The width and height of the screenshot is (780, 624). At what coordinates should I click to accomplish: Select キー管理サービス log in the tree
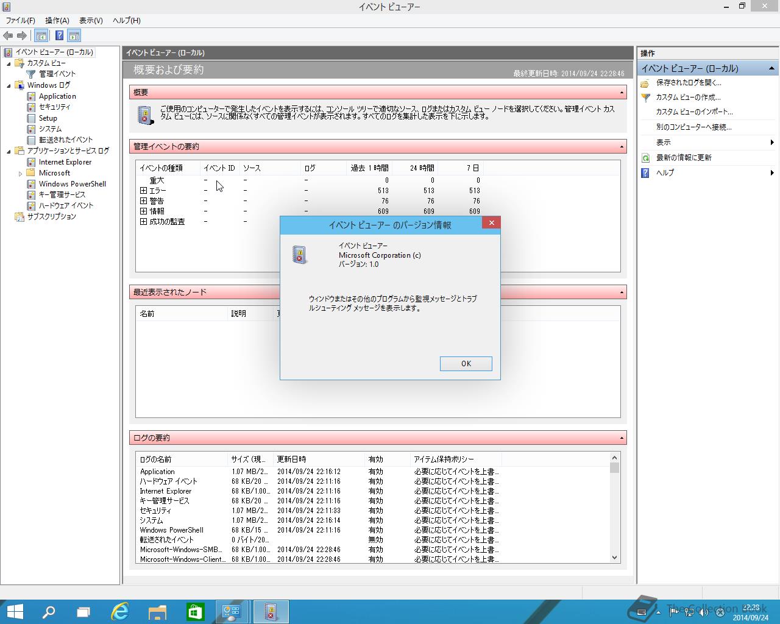pyautogui.click(x=62, y=194)
